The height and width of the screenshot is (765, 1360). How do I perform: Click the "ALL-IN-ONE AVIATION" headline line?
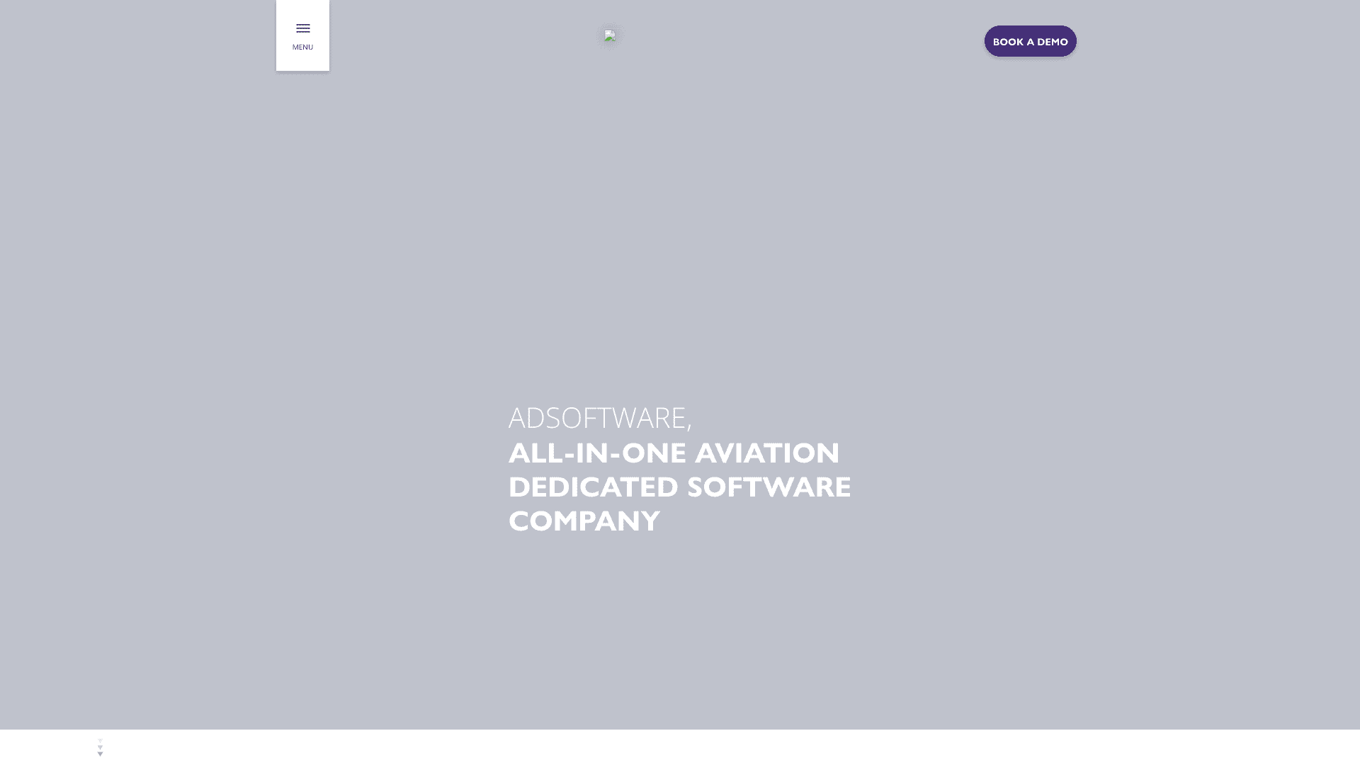674,453
